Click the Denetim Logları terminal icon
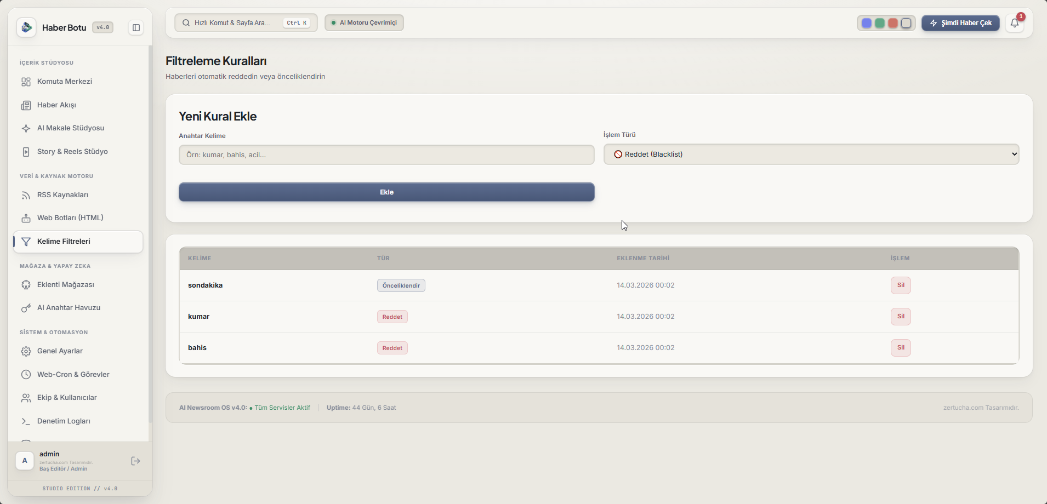Screen dimensions: 1047x504 coord(26,421)
